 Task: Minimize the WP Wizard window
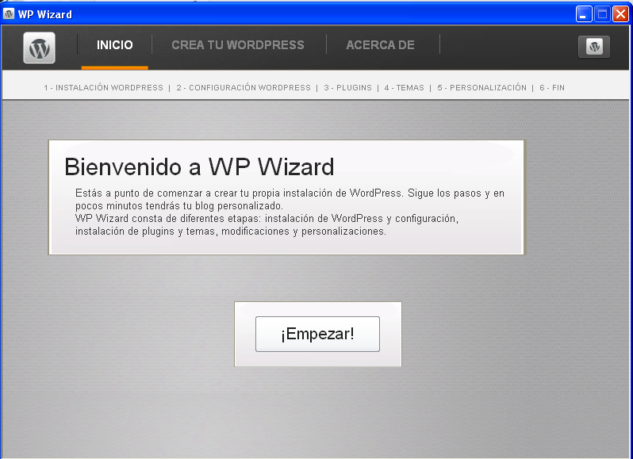click(584, 14)
